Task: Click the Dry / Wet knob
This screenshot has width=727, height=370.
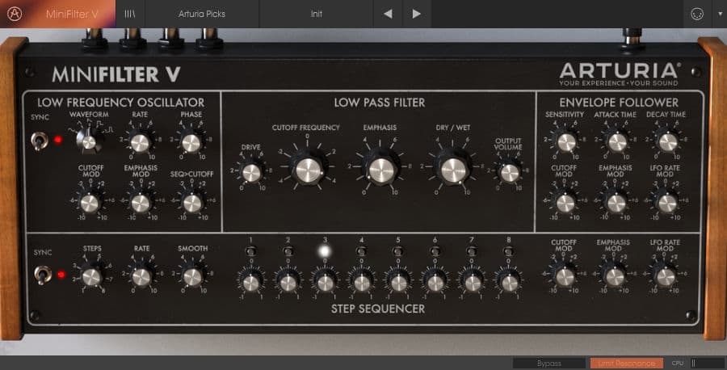Action: pyautogui.click(x=453, y=170)
